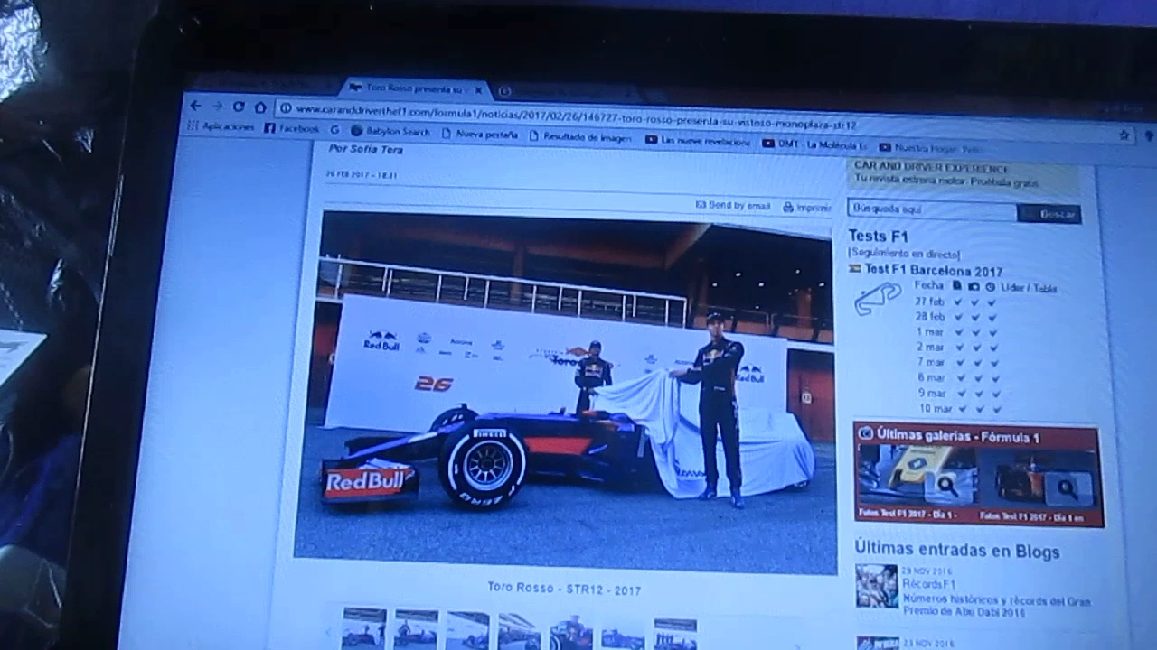Open the Nueva pestaña bookmark
This screenshot has height=650, width=1157.
point(480,135)
